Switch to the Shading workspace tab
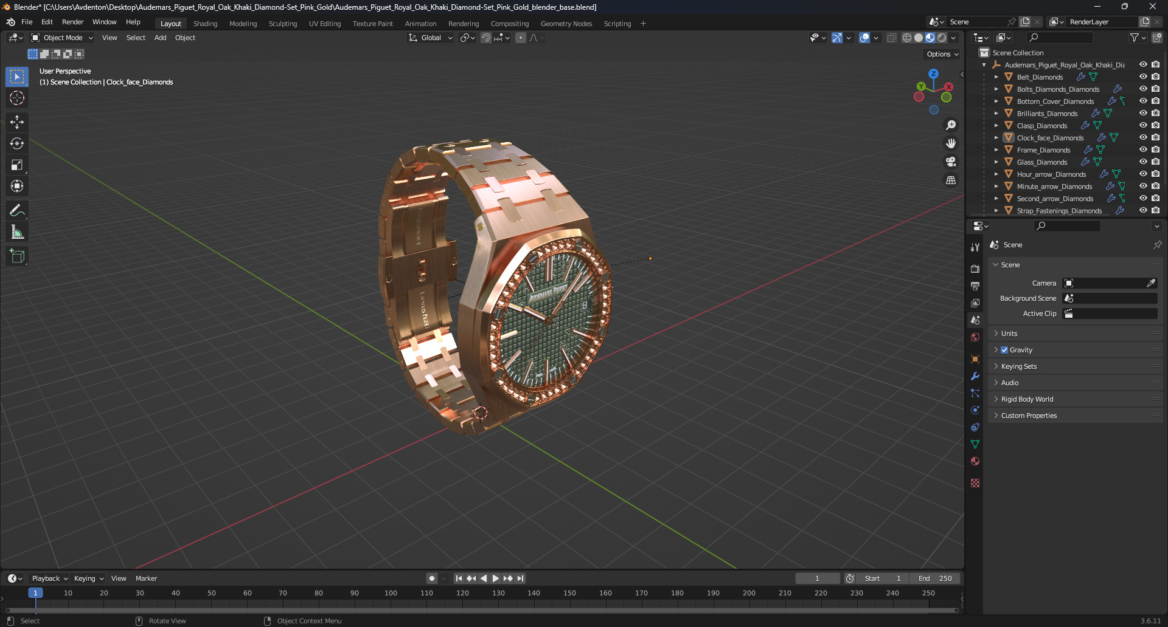 [205, 24]
